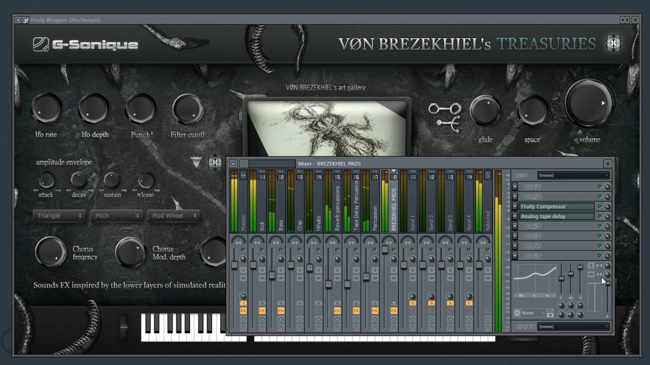Disable the Analog tape delay slot LED
The image size is (650, 365).
pyautogui.click(x=599, y=216)
